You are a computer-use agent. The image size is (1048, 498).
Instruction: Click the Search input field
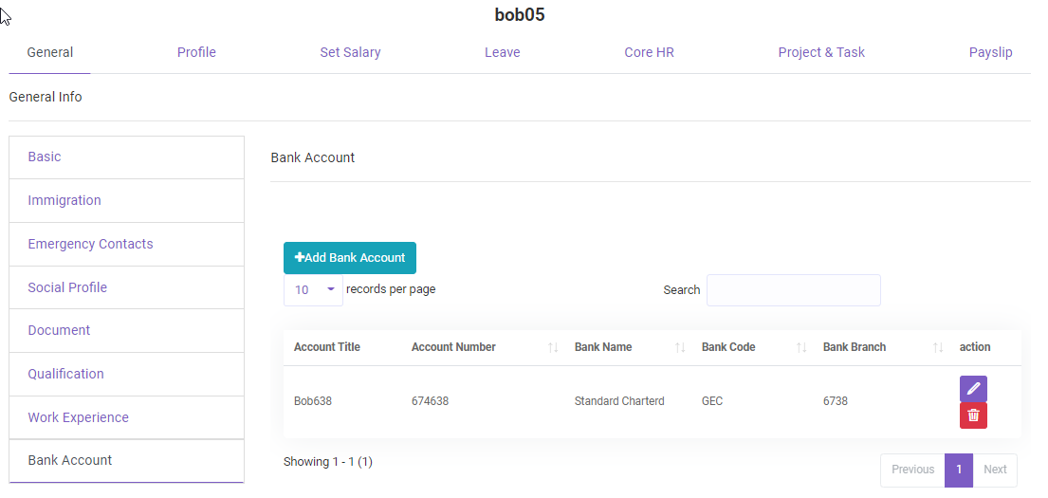coord(793,290)
